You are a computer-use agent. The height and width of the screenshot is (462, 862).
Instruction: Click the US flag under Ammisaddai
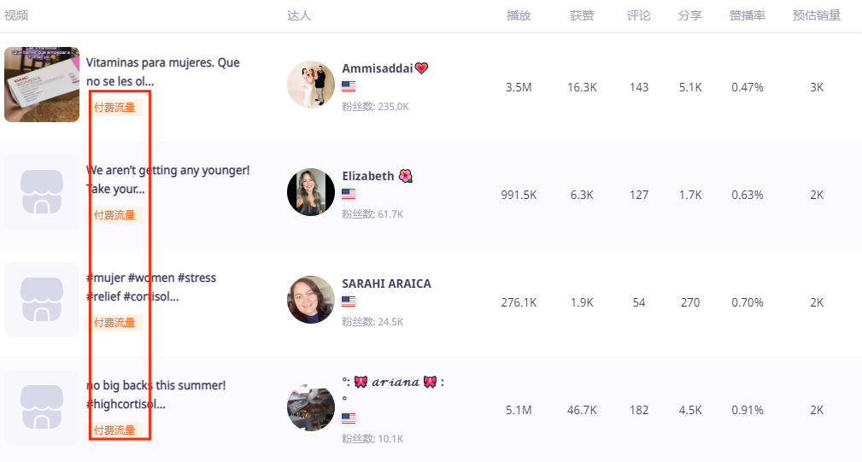coord(349,86)
